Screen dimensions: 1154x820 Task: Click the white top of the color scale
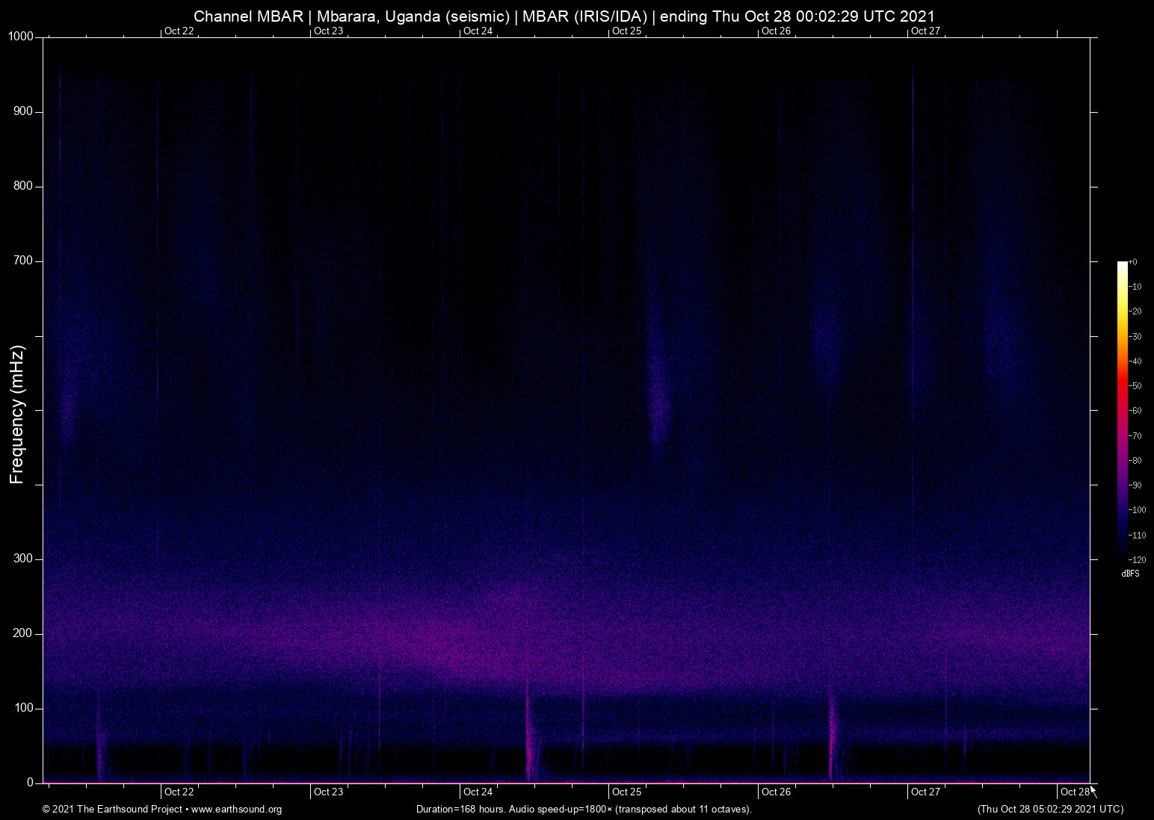click(x=1122, y=264)
